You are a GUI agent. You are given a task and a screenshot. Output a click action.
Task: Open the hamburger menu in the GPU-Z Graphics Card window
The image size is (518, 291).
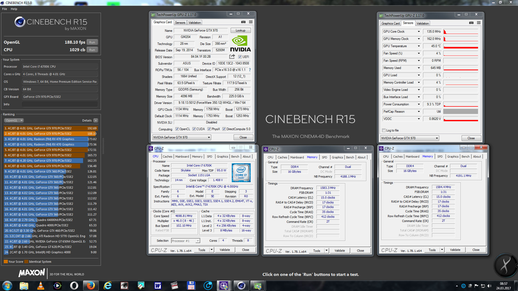[251, 22]
